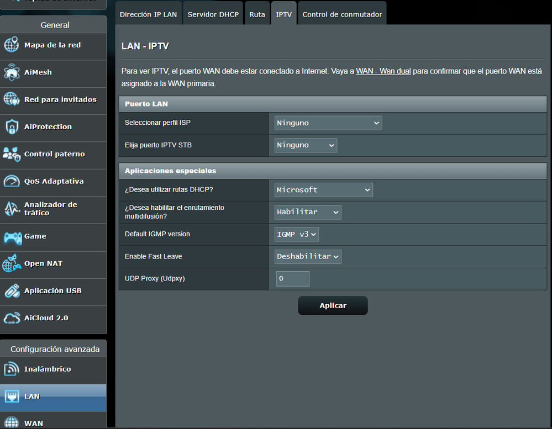Follow the WAN - Wan dual link

(383, 71)
